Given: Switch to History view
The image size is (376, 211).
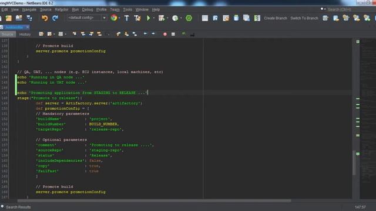Looking at the screenshot, I should coord(25,35).
